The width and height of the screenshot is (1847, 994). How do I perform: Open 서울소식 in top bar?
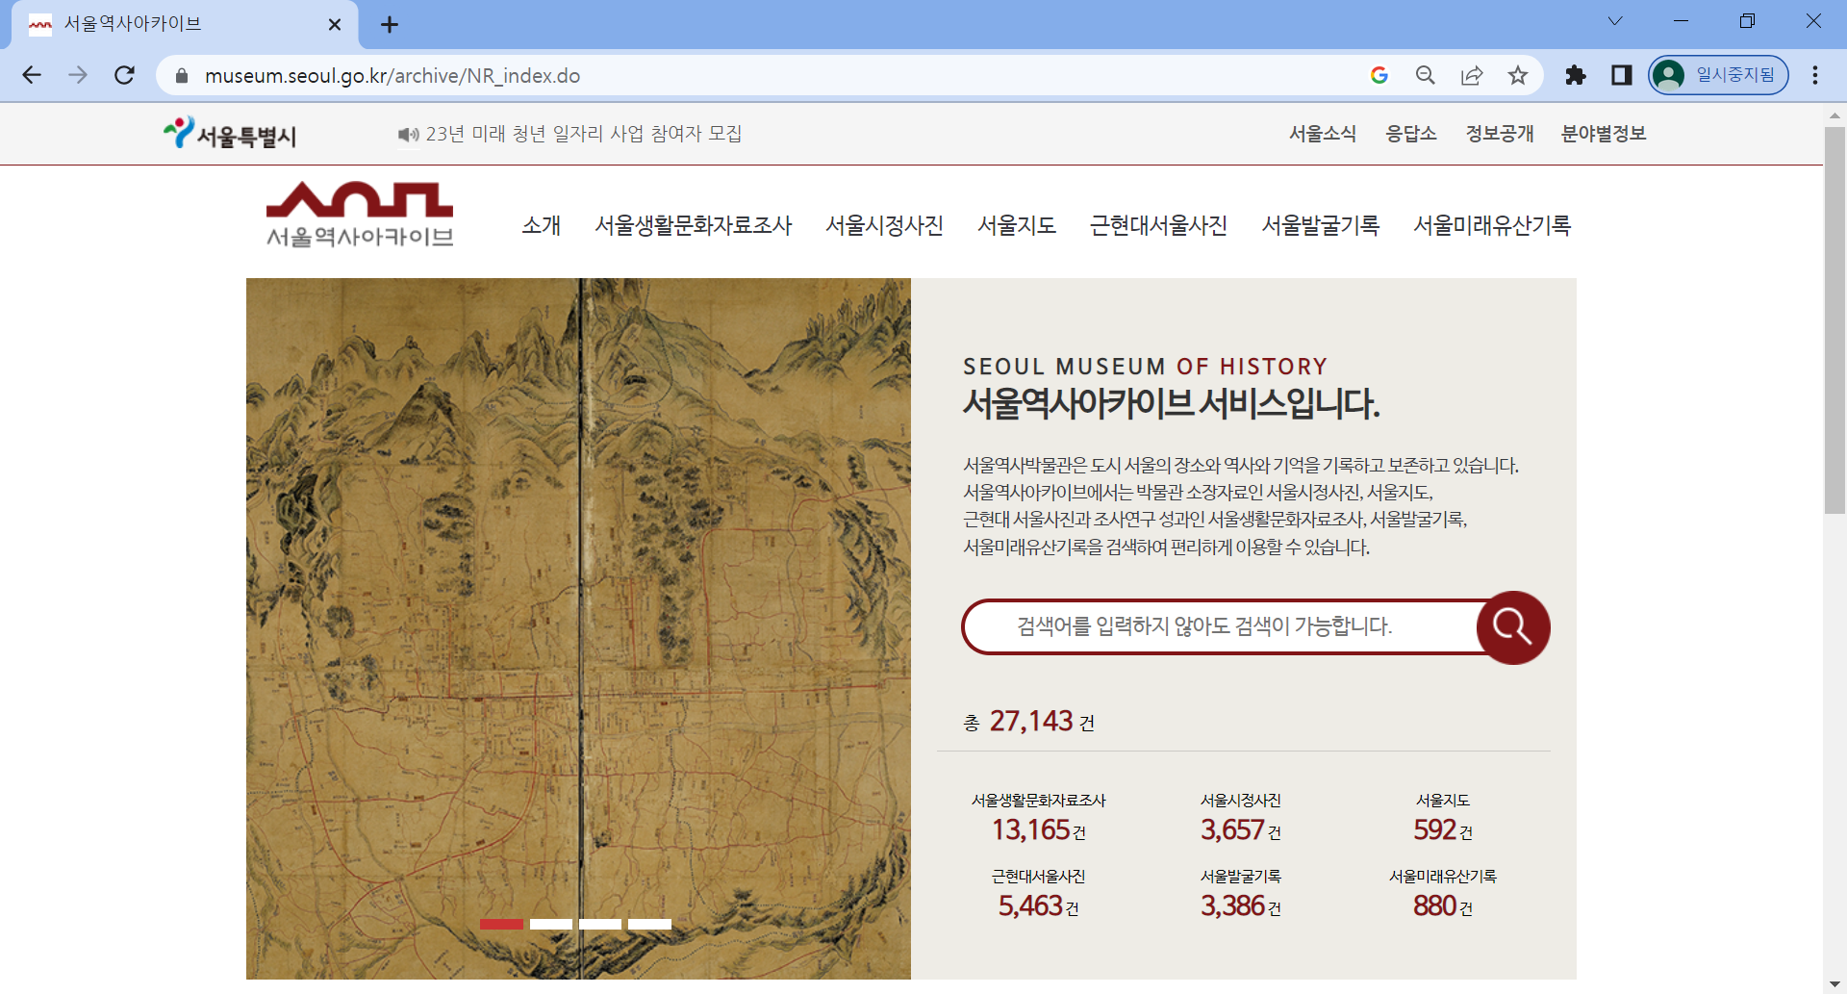(x=1323, y=134)
